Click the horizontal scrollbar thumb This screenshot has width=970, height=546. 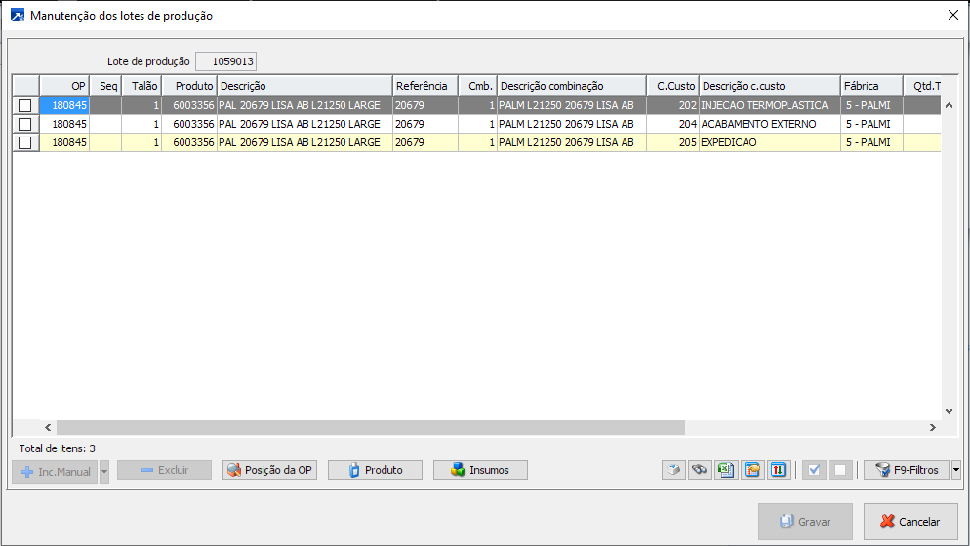[x=371, y=427]
